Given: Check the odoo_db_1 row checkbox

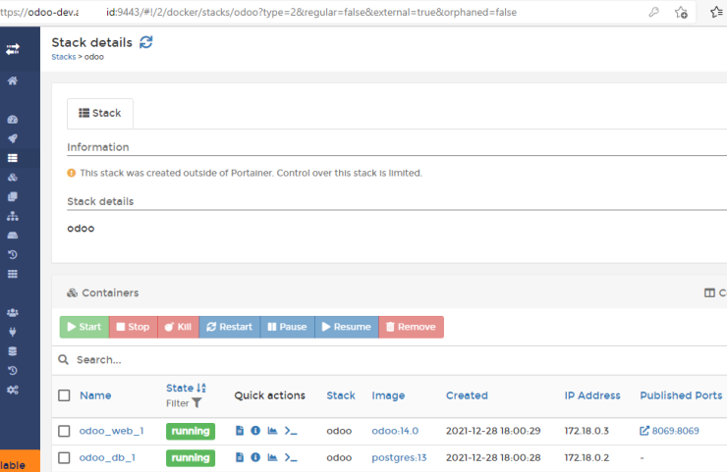Looking at the screenshot, I should 64,458.
